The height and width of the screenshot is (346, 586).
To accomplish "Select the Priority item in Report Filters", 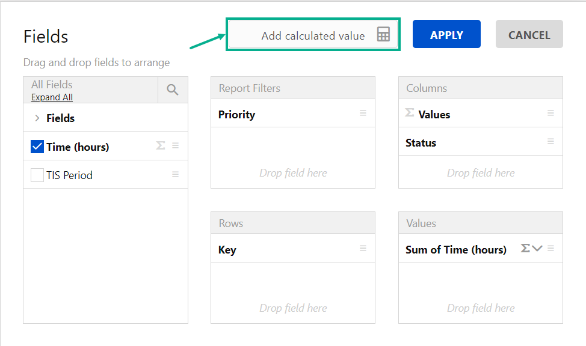I will click(x=237, y=115).
